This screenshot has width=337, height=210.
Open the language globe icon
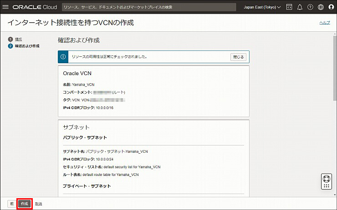[x=321, y=7]
